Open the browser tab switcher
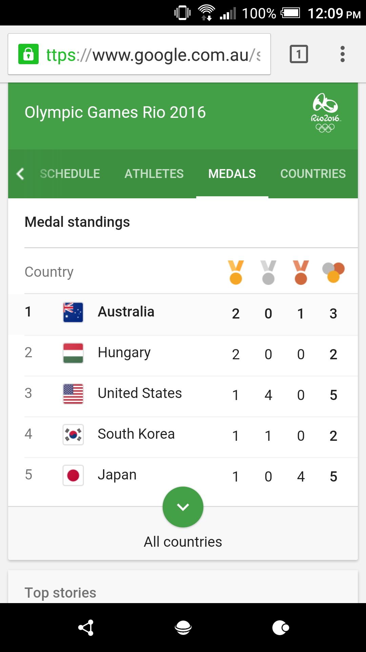 (x=299, y=54)
